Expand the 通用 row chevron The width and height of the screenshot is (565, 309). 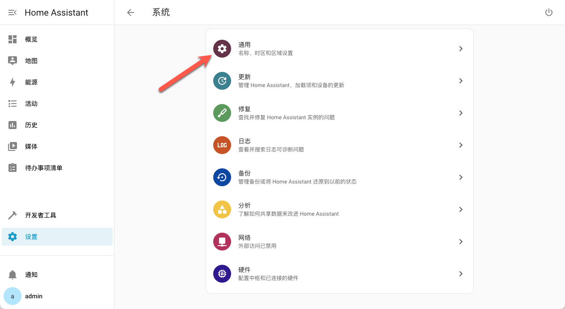click(x=461, y=49)
